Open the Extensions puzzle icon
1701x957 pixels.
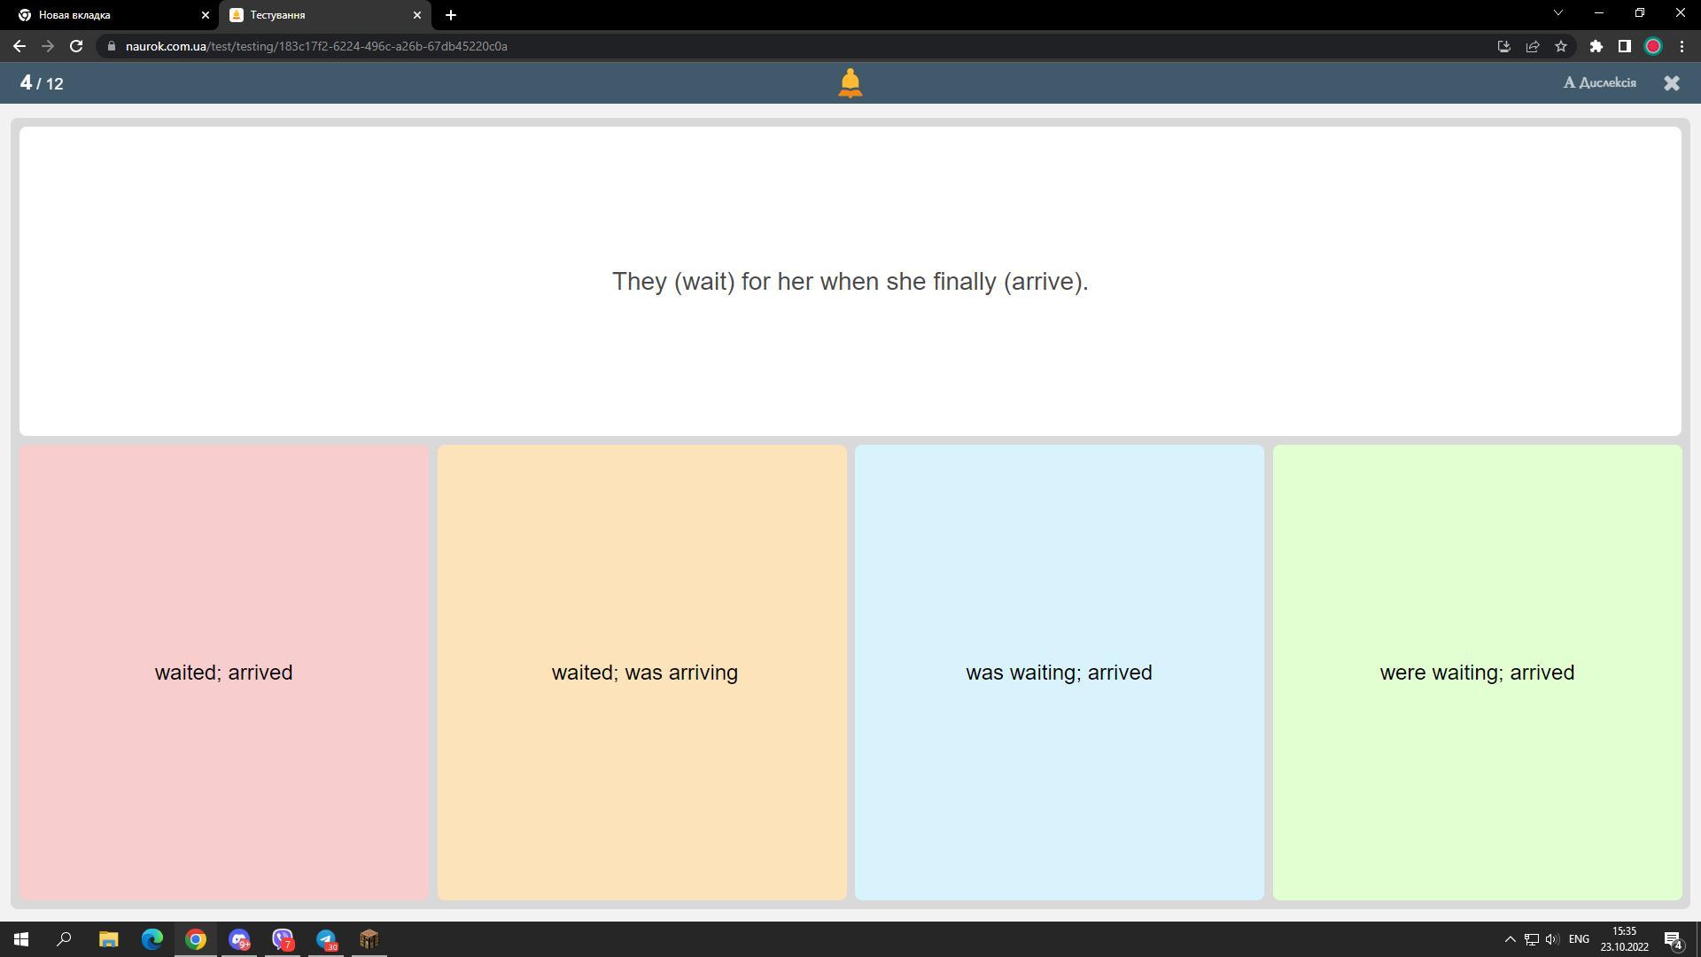1596,46
